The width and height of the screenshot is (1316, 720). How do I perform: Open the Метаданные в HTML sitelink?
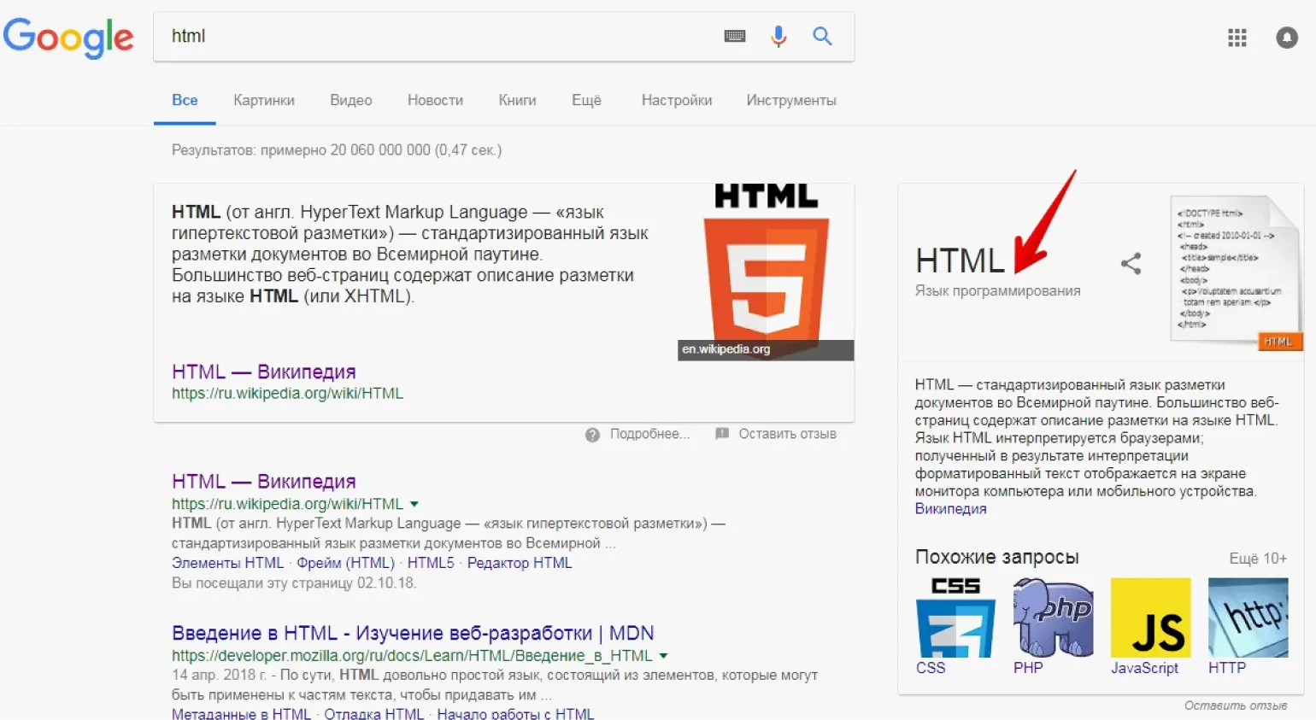[241, 713]
